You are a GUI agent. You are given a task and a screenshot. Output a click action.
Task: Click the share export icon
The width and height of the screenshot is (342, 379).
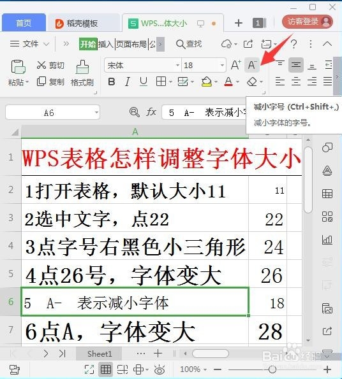pos(248,44)
